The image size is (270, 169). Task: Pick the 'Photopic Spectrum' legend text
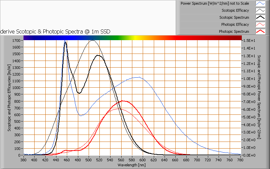coord(234,31)
